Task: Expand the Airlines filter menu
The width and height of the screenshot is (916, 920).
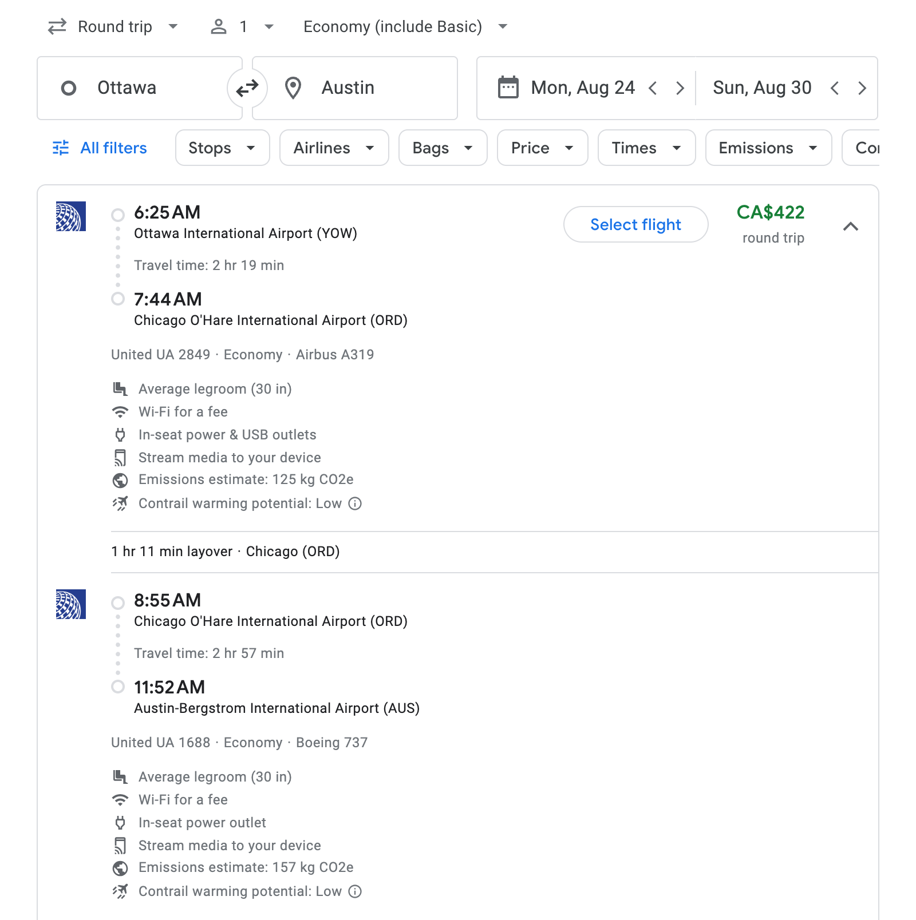Action: [x=334, y=148]
